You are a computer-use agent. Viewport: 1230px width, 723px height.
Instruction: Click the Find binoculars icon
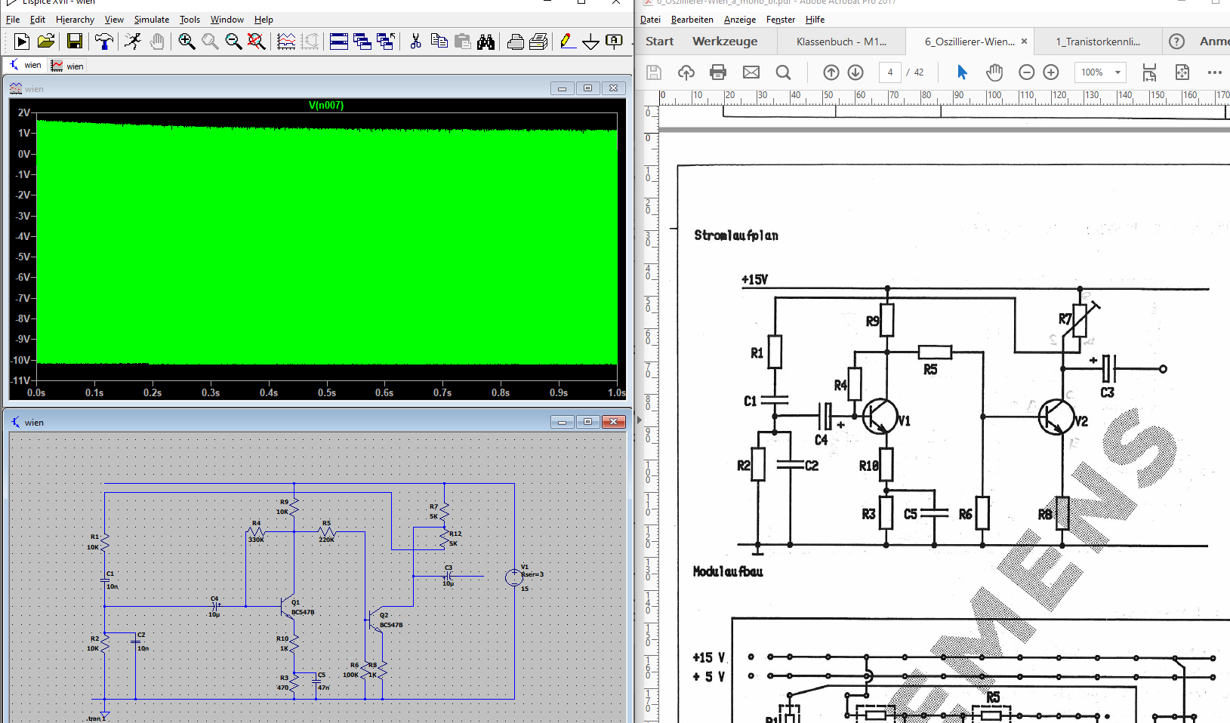point(486,42)
